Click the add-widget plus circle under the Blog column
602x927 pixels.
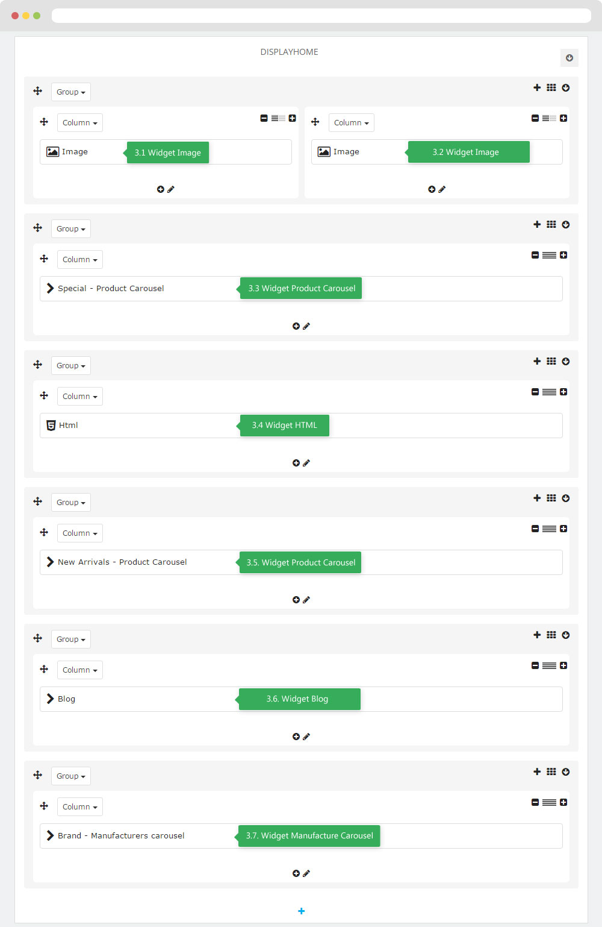(296, 737)
